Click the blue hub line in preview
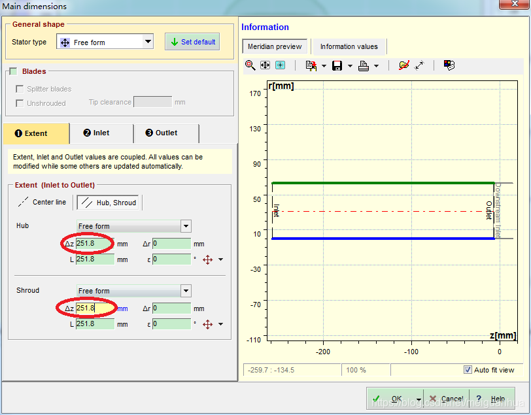The image size is (531, 415). pyautogui.click(x=383, y=239)
